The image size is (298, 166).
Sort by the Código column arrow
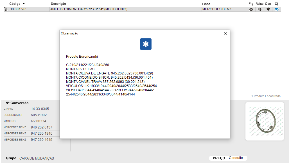[x=24, y=4]
